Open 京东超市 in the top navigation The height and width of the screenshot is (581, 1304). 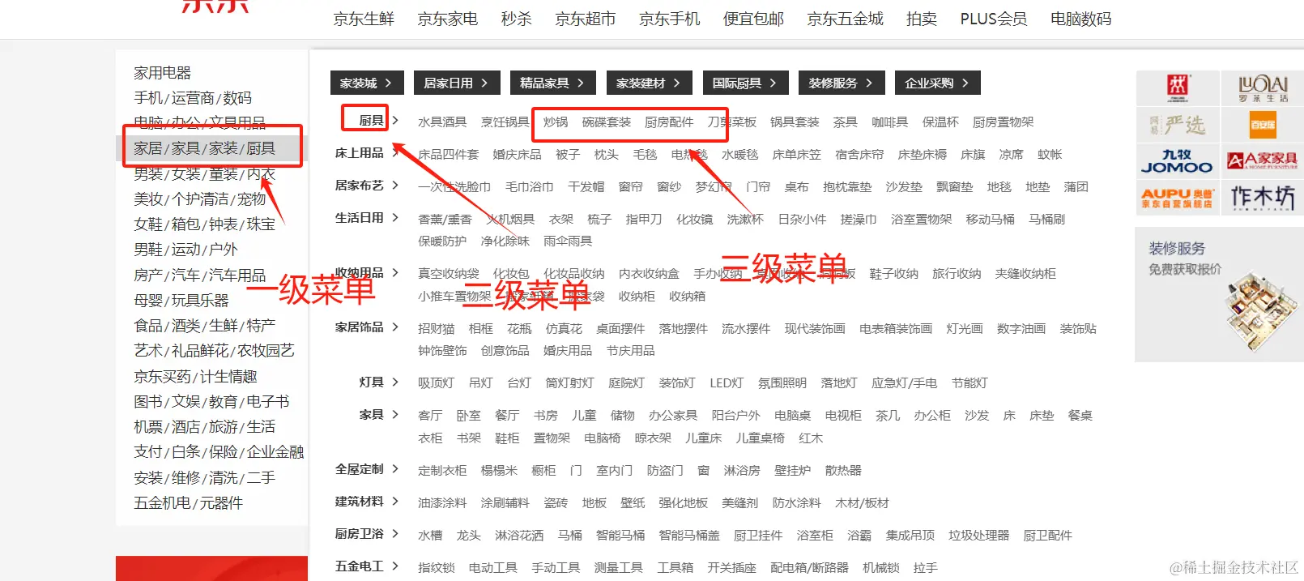coord(585,19)
